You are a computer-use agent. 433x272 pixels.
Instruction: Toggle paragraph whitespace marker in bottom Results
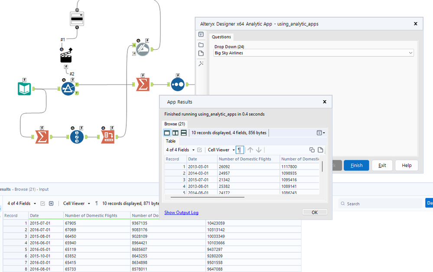[96, 203]
